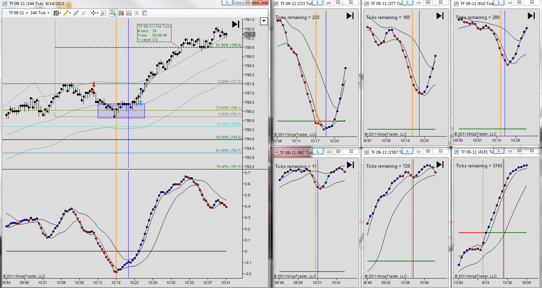542x288 pixels.
Task: Maximize the 233 Tick chart window
Action: (338, 2)
